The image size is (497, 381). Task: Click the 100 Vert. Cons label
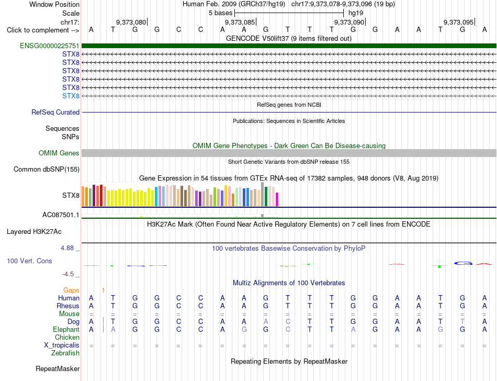click(x=29, y=261)
